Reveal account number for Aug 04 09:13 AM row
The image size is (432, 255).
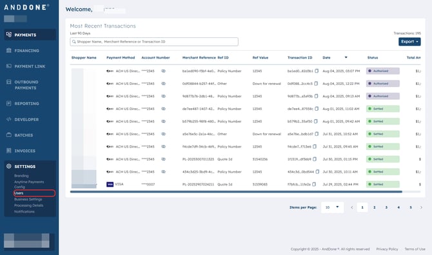(x=163, y=97)
